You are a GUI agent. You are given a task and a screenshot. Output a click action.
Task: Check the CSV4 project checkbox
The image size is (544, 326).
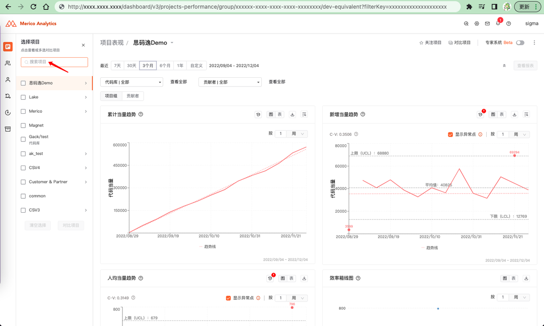pos(23,168)
